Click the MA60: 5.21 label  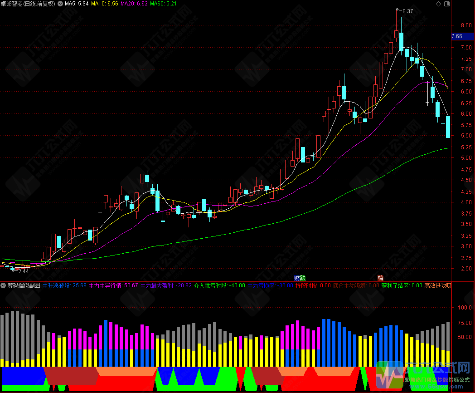point(163,4)
